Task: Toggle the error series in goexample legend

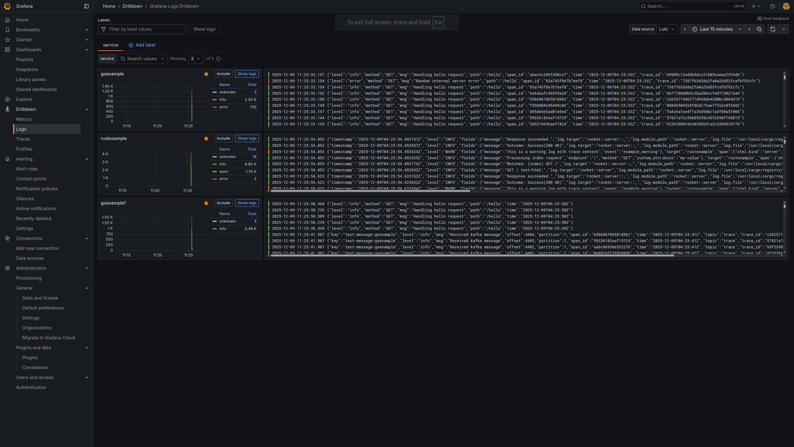Action: pyautogui.click(x=224, y=107)
